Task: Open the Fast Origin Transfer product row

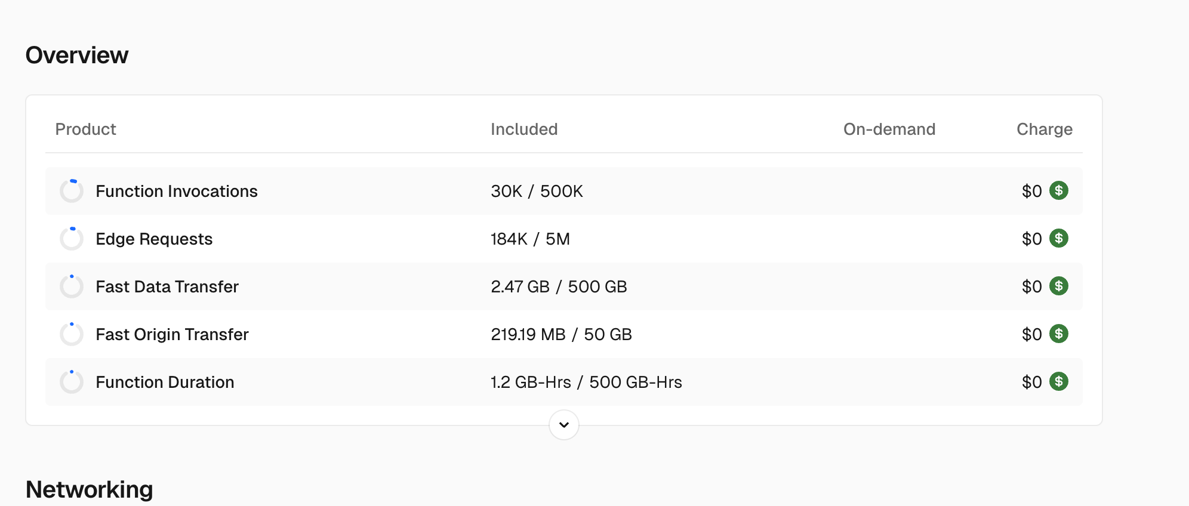Action: click(x=172, y=334)
